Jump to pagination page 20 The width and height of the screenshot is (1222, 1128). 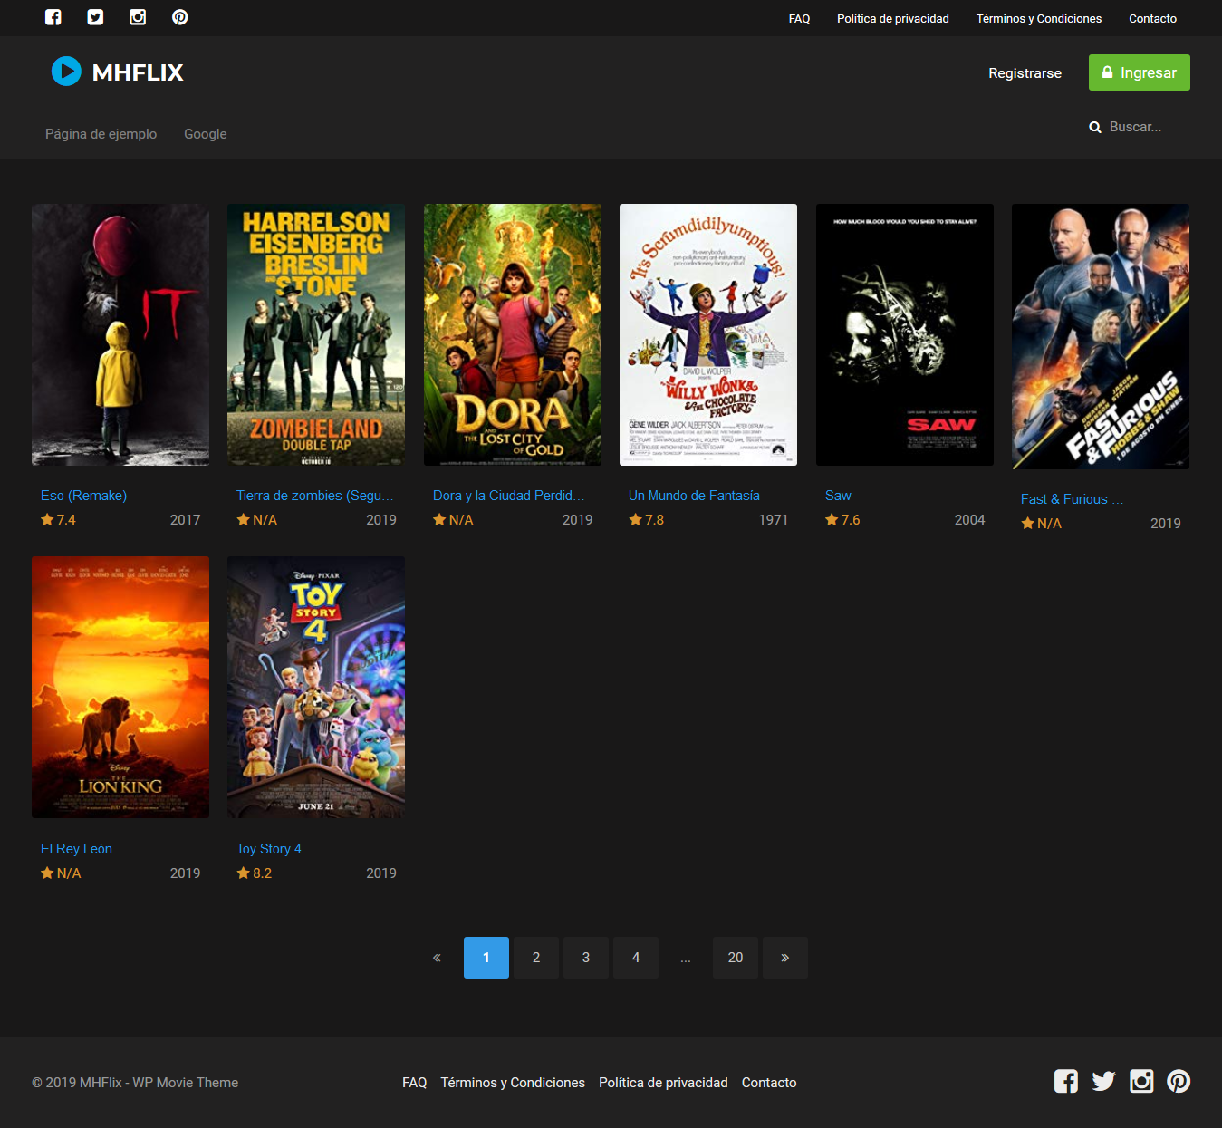coord(736,958)
